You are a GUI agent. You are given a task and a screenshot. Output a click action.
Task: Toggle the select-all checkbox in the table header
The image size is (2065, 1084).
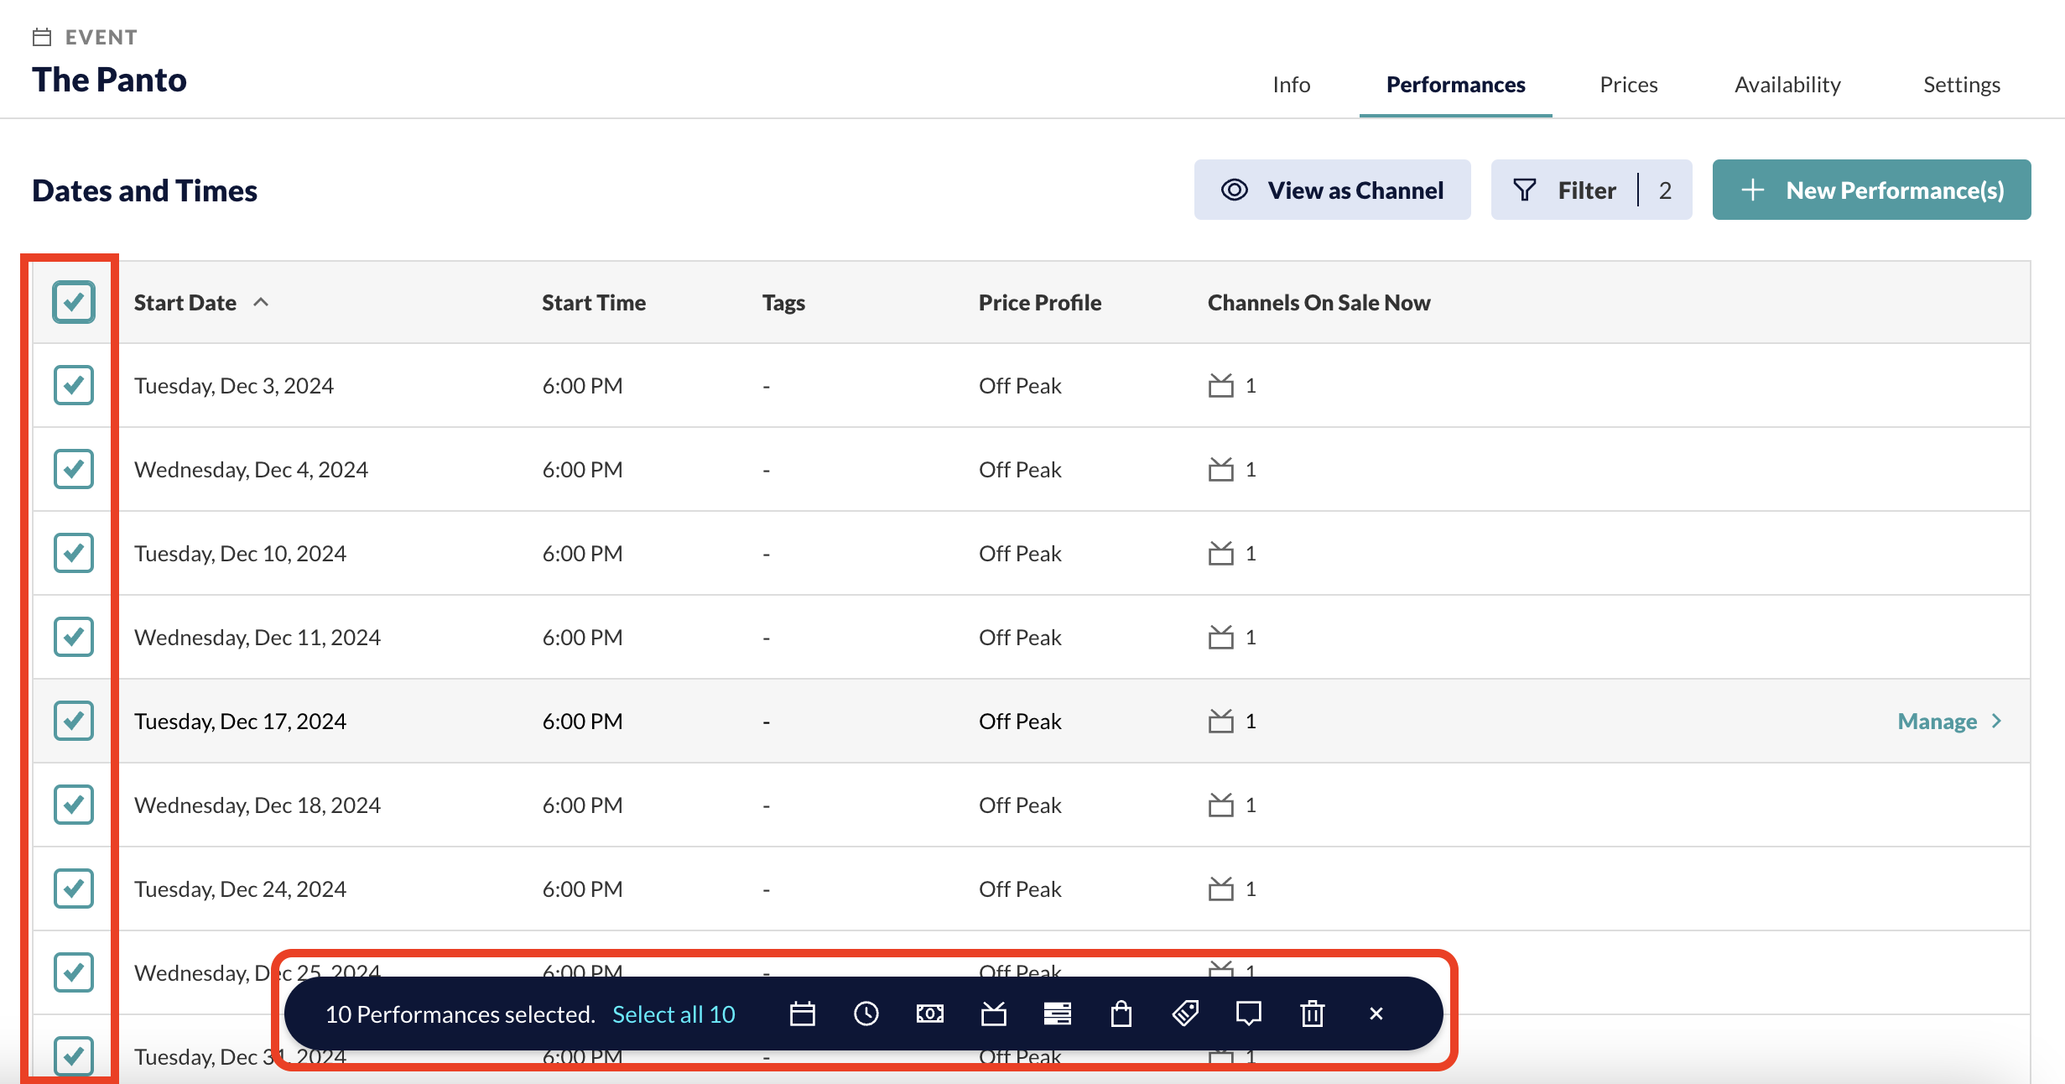tap(74, 301)
